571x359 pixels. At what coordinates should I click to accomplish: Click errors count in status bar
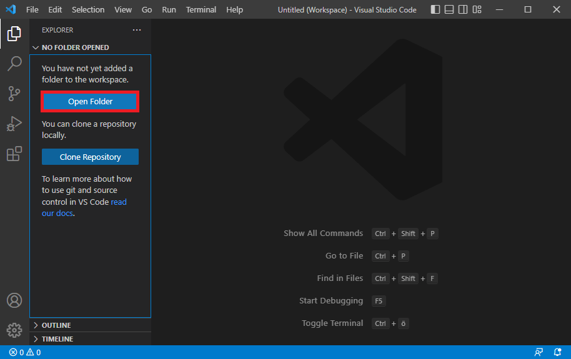[x=16, y=352]
